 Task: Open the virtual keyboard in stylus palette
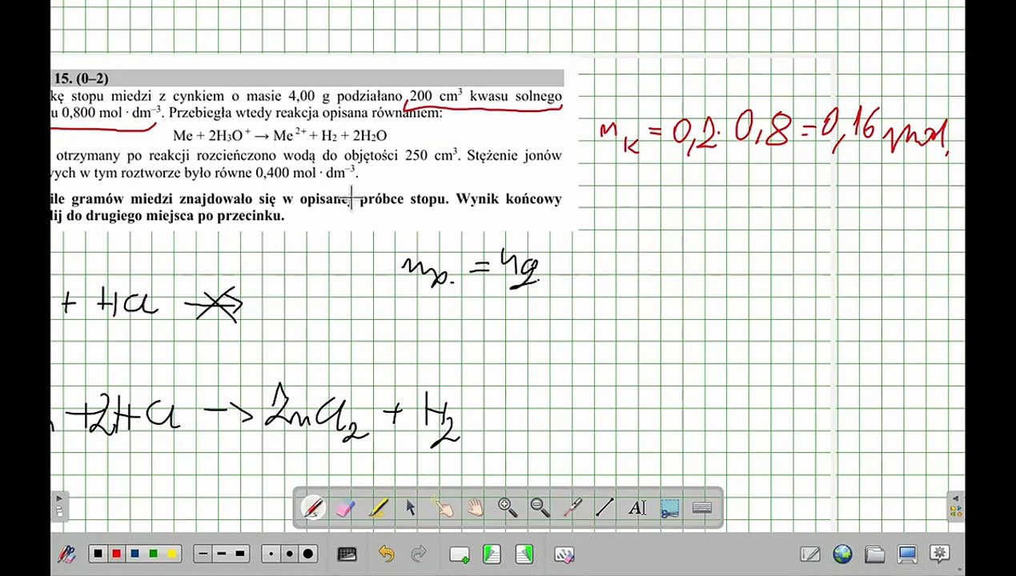tap(702, 507)
